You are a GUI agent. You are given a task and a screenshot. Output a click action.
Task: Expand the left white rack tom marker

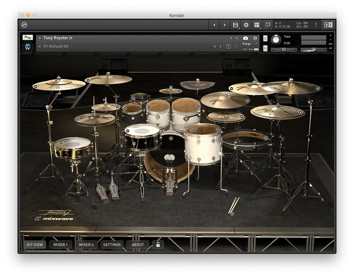[149, 107]
